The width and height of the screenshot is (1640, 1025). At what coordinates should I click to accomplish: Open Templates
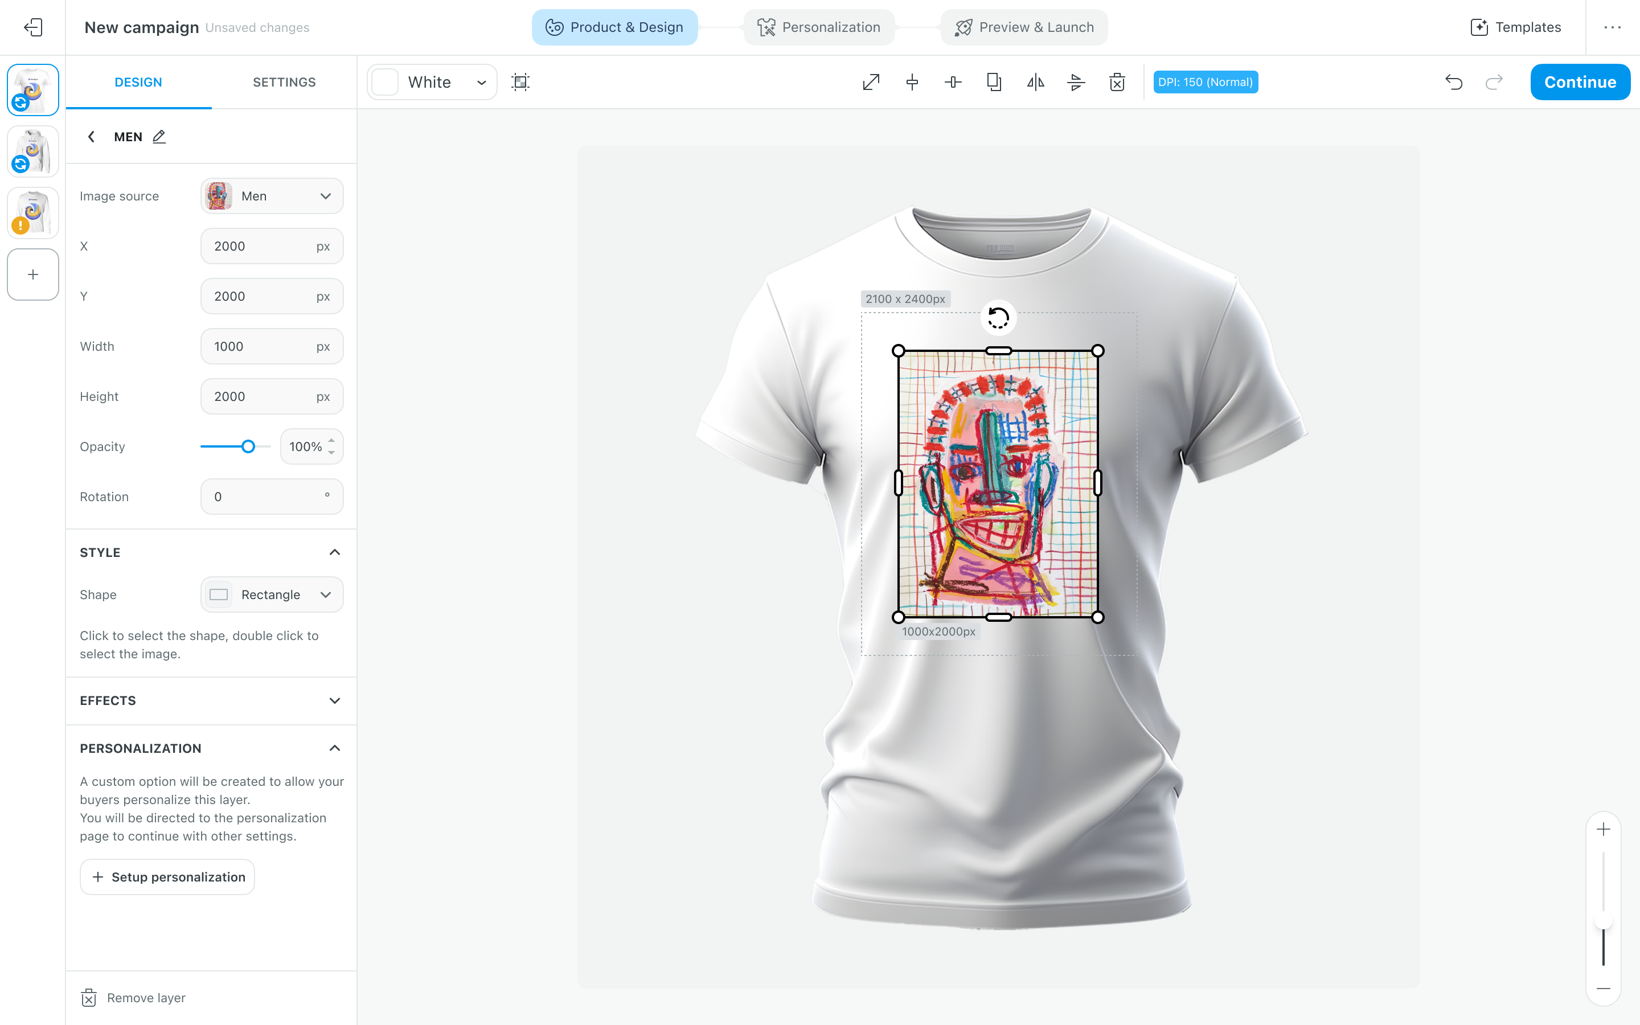tap(1515, 27)
